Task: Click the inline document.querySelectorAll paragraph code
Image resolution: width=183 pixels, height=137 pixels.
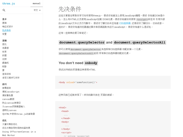Action: point(76,53)
